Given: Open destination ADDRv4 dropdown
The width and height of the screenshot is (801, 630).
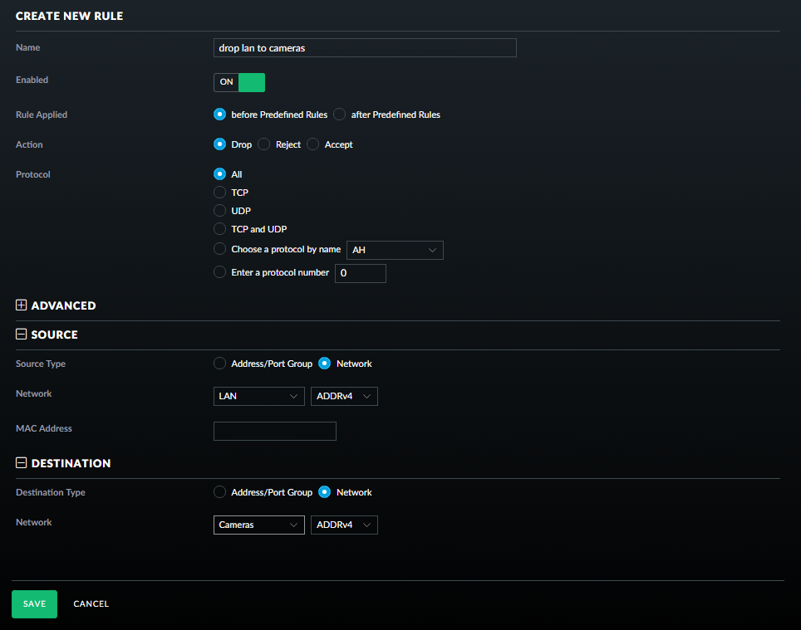Looking at the screenshot, I should coord(344,525).
